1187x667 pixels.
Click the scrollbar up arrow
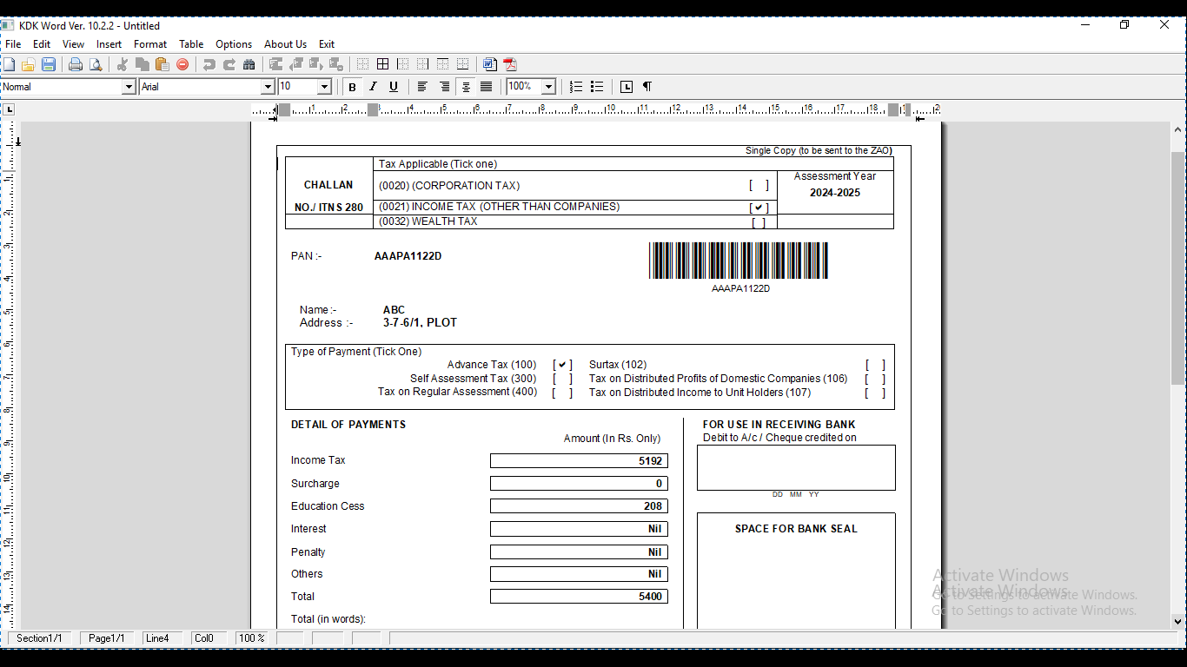pos(1178,129)
